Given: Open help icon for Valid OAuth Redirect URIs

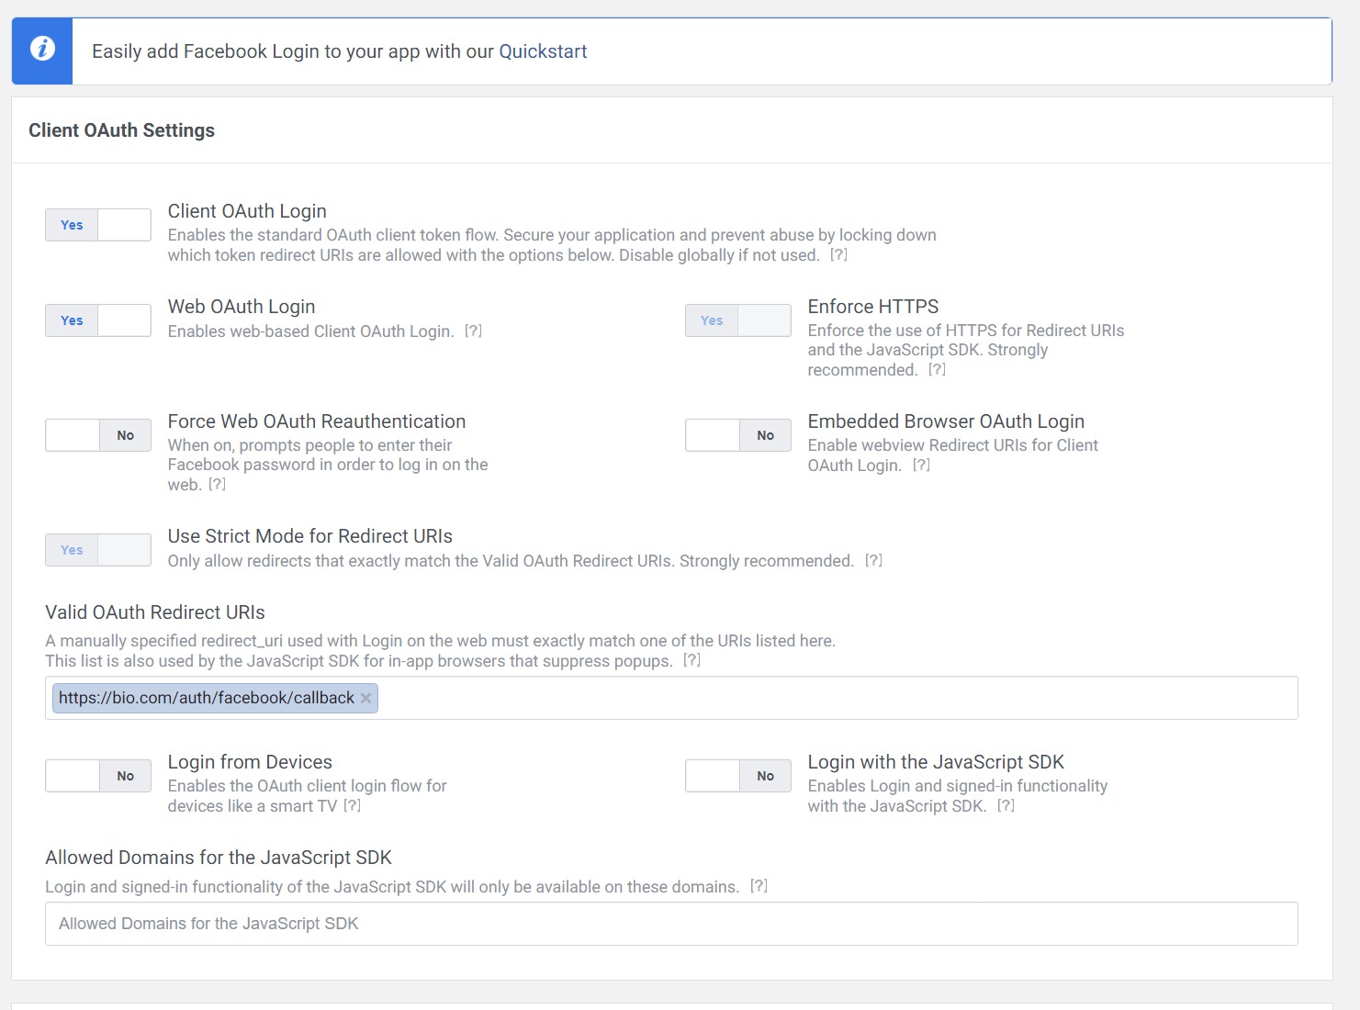Looking at the screenshot, I should (691, 660).
